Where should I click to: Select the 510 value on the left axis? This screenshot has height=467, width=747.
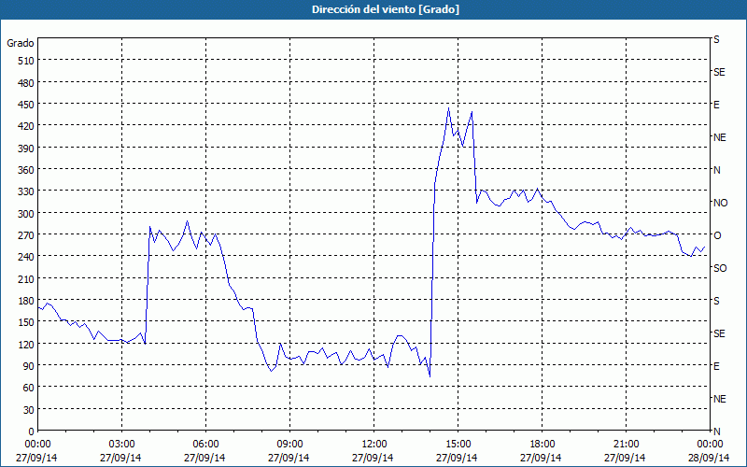(26, 61)
